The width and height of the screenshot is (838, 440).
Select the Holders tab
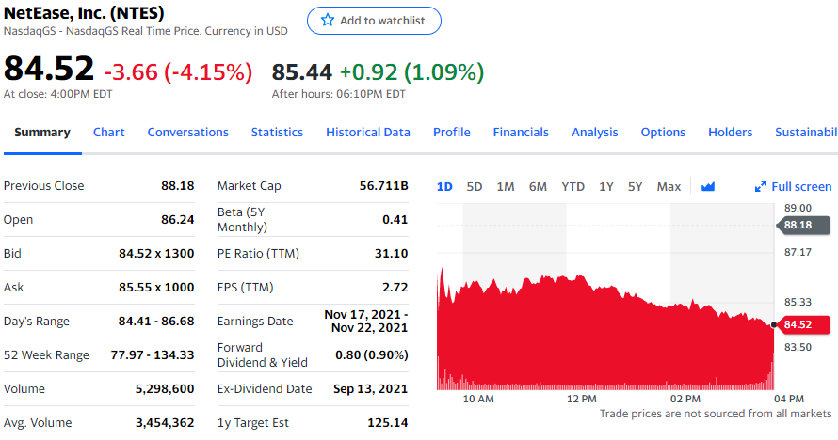731,132
